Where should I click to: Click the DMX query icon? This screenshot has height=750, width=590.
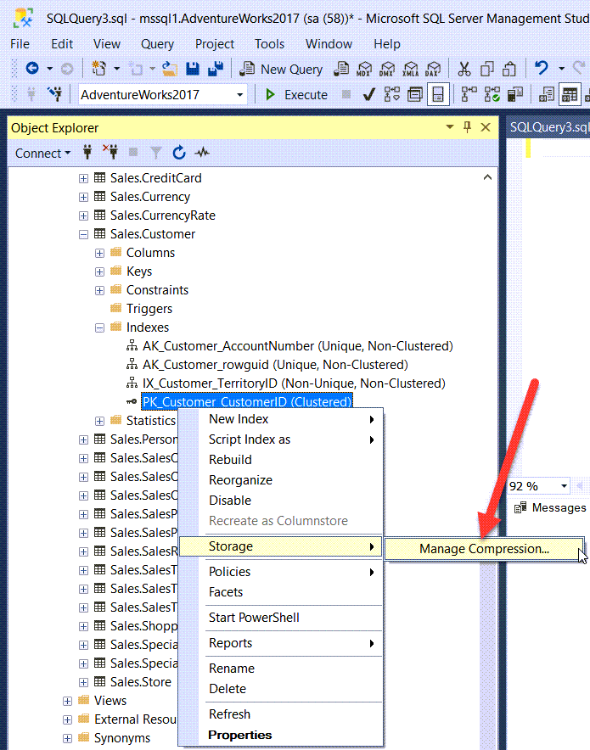pyautogui.click(x=387, y=70)
